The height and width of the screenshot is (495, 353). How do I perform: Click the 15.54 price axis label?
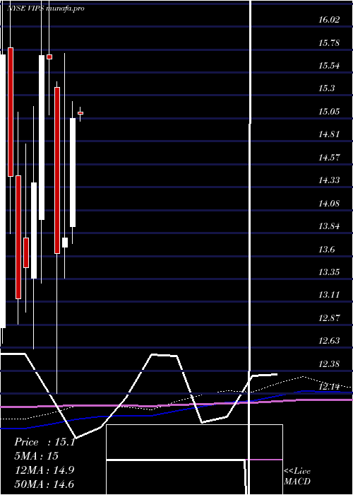coord(329,66)
